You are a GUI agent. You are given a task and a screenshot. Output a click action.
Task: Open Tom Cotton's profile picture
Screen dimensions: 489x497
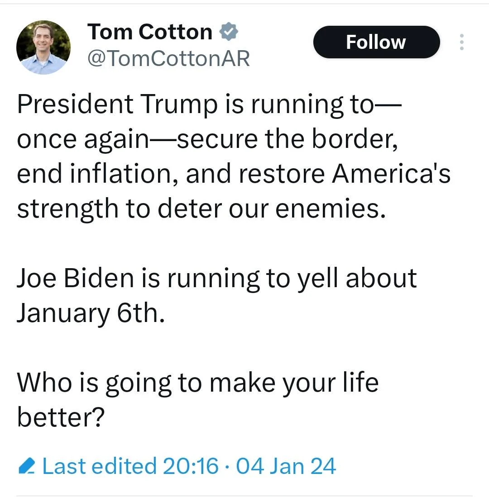43,47
